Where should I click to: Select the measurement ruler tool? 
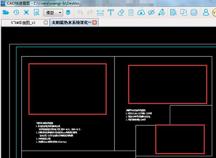(100, 12)
